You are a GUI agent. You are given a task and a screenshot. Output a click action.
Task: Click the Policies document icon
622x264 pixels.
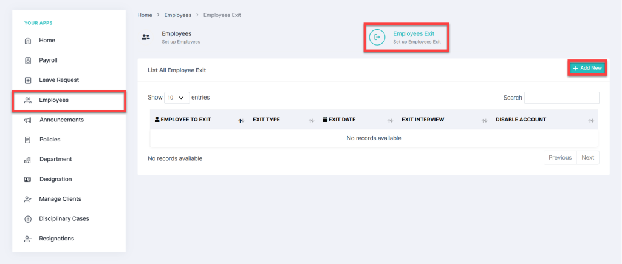(27, 140)
